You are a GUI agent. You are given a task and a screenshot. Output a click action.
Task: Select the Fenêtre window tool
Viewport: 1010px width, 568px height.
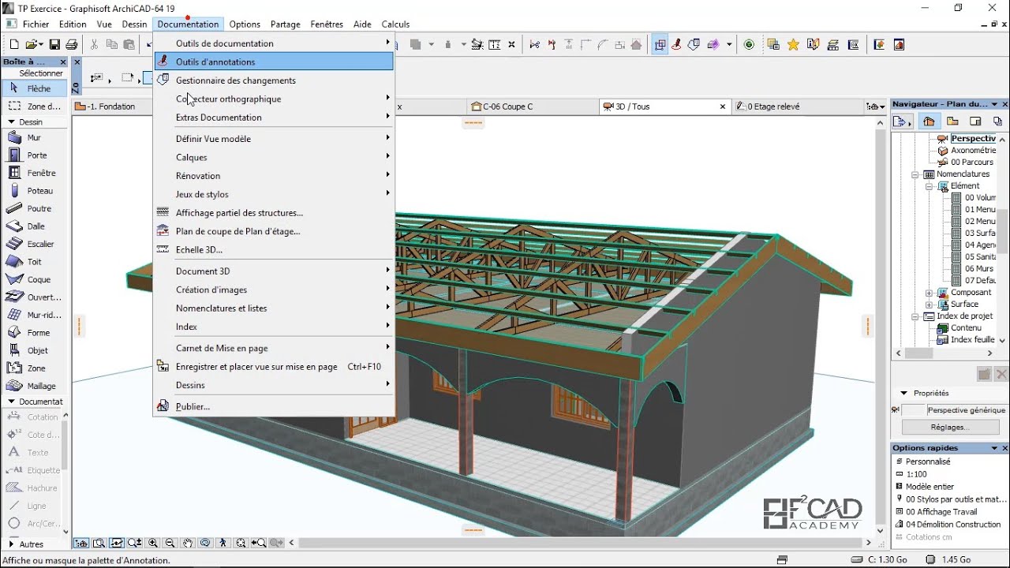33,173
